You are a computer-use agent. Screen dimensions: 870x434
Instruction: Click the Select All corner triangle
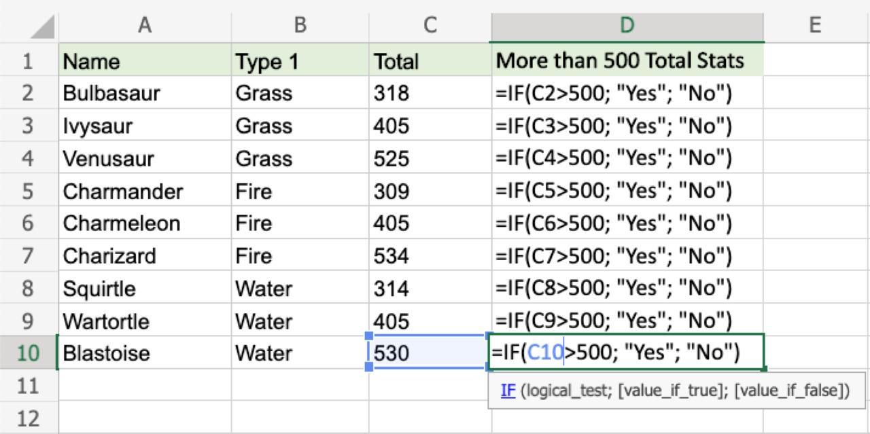pyautogui.click(x=42, y=27)
